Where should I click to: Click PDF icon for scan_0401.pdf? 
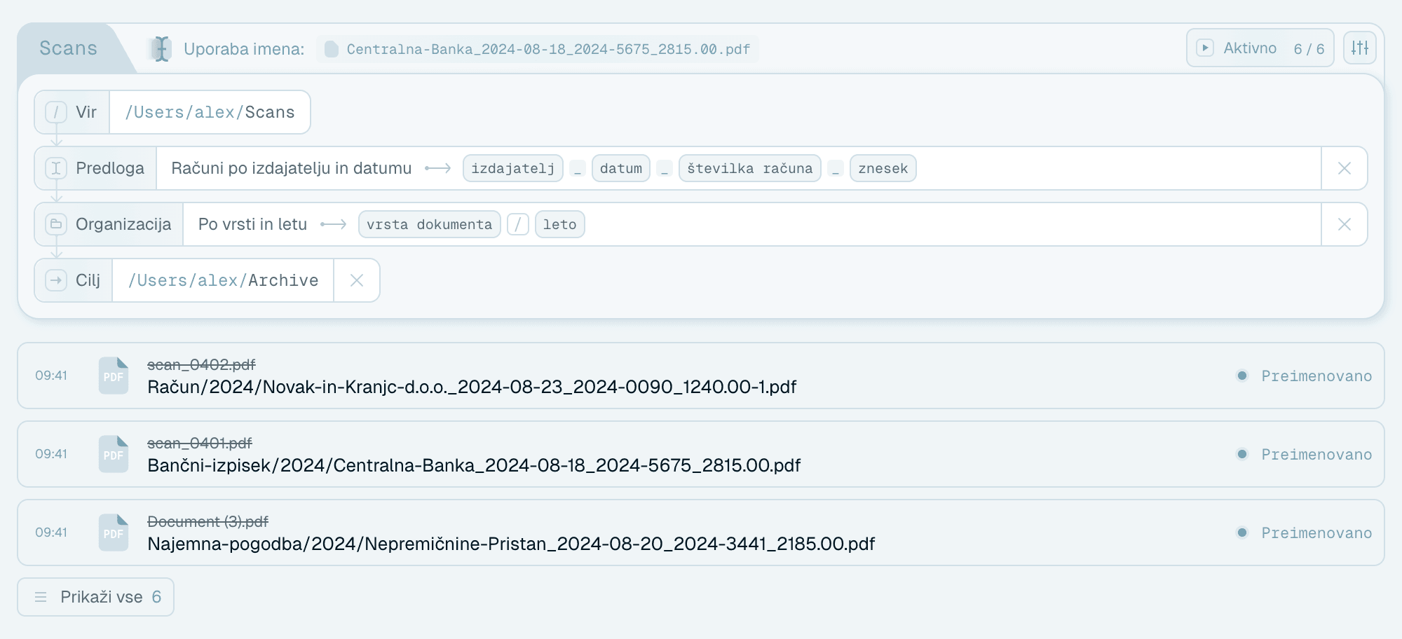click(114, 454)
